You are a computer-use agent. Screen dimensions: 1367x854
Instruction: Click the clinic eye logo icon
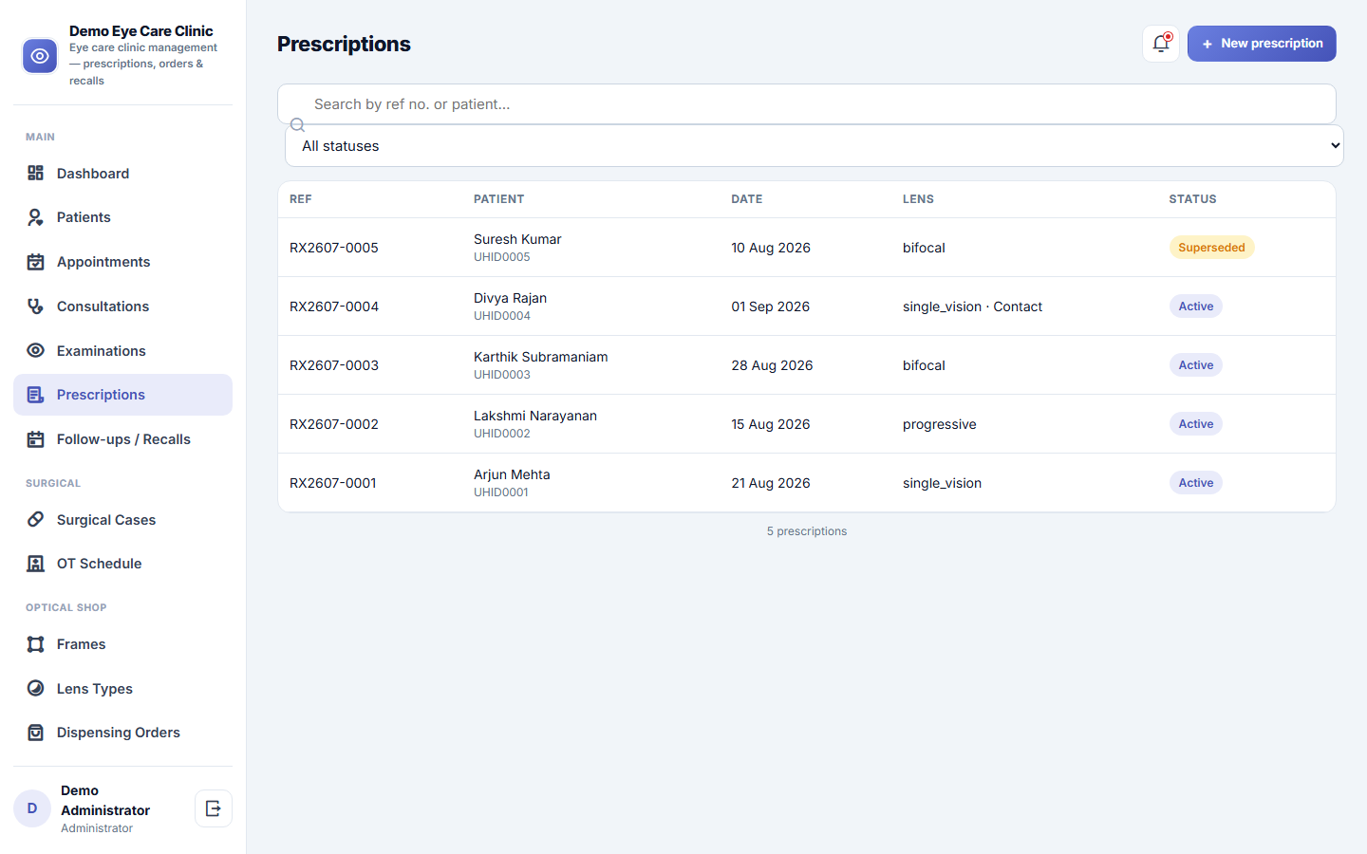[x=40, y=56]
